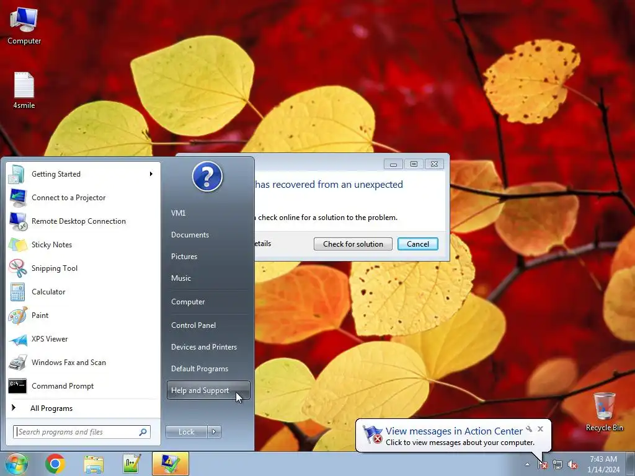Click the search magnifier icon
Viewport: 635px width, 476px height.
(143, 432)
